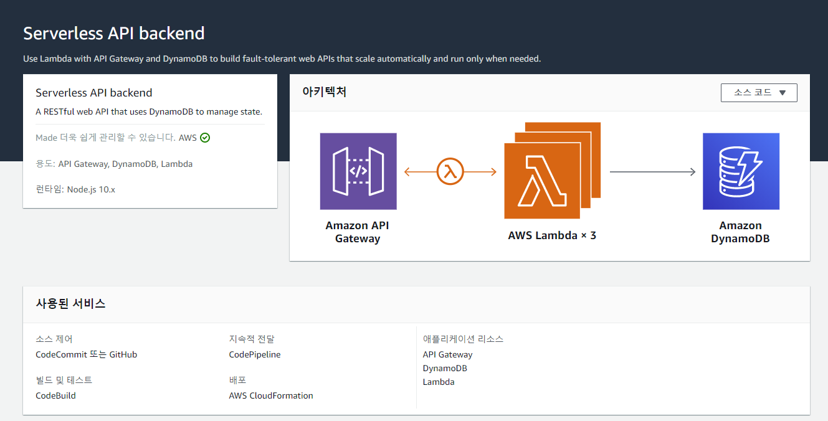Viewport: 828px width, 421px height.
Task: Click API Gateway under 애플리케이션 리소스
Action: 448,354
